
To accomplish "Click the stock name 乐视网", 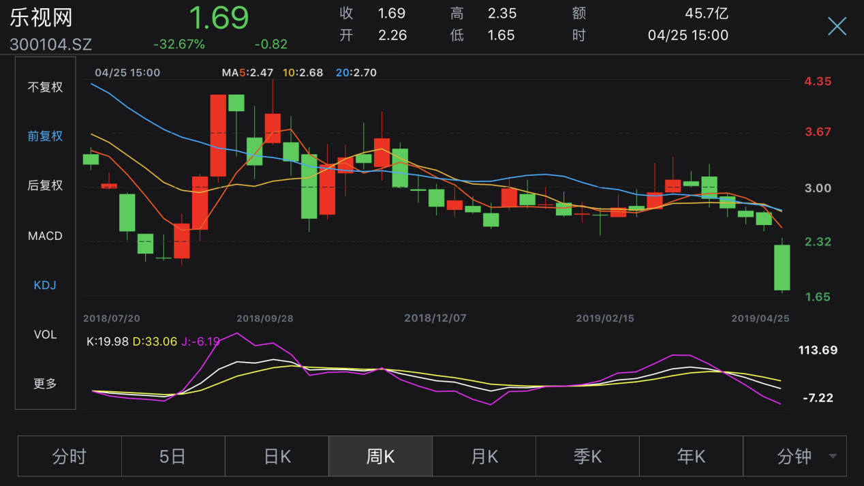I will [x=41, y=17].
